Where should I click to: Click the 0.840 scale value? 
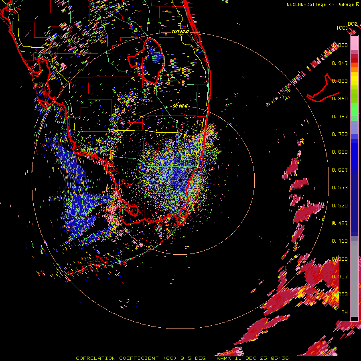tap(340, 99)
